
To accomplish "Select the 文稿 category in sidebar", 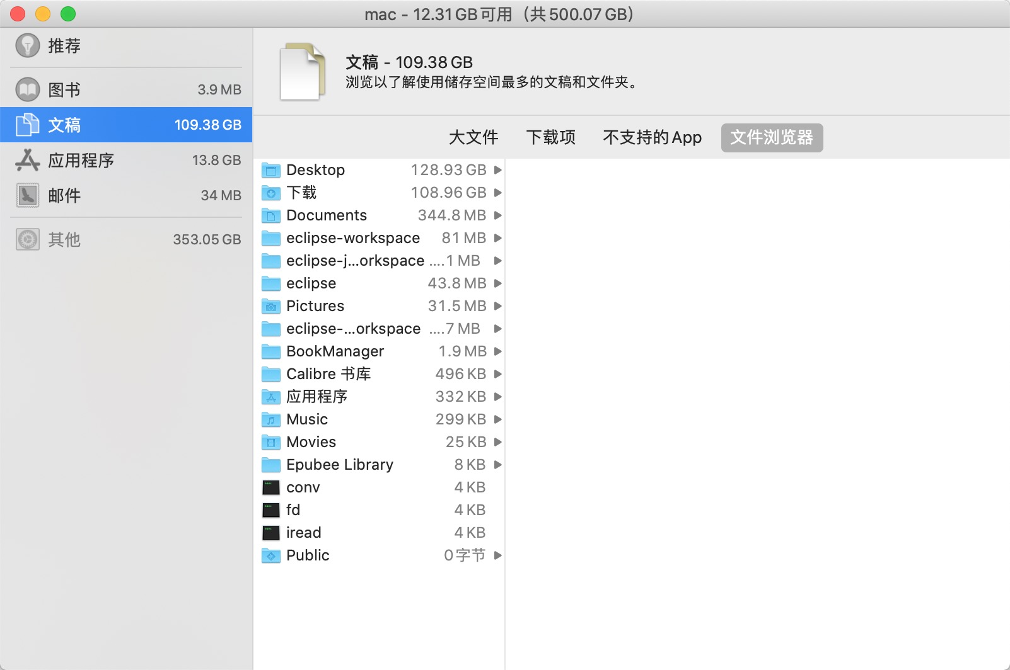I will pos(126,125).
